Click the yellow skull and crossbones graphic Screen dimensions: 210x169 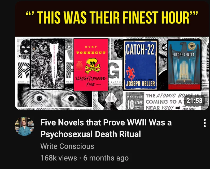pyautogui.click(x=93, y=66)
